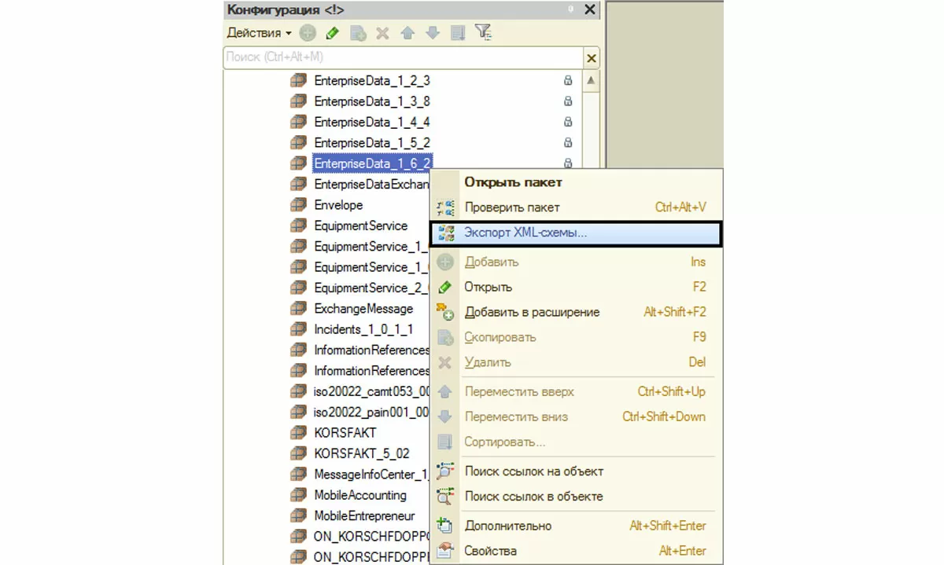Select MessageInfoCenter_1 tree row
The width and height of the screenshot is (944, 565).
pos(371,475)
